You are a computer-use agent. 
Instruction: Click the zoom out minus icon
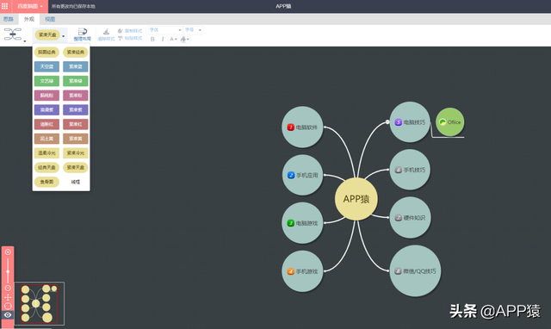[x=8, y=289]
